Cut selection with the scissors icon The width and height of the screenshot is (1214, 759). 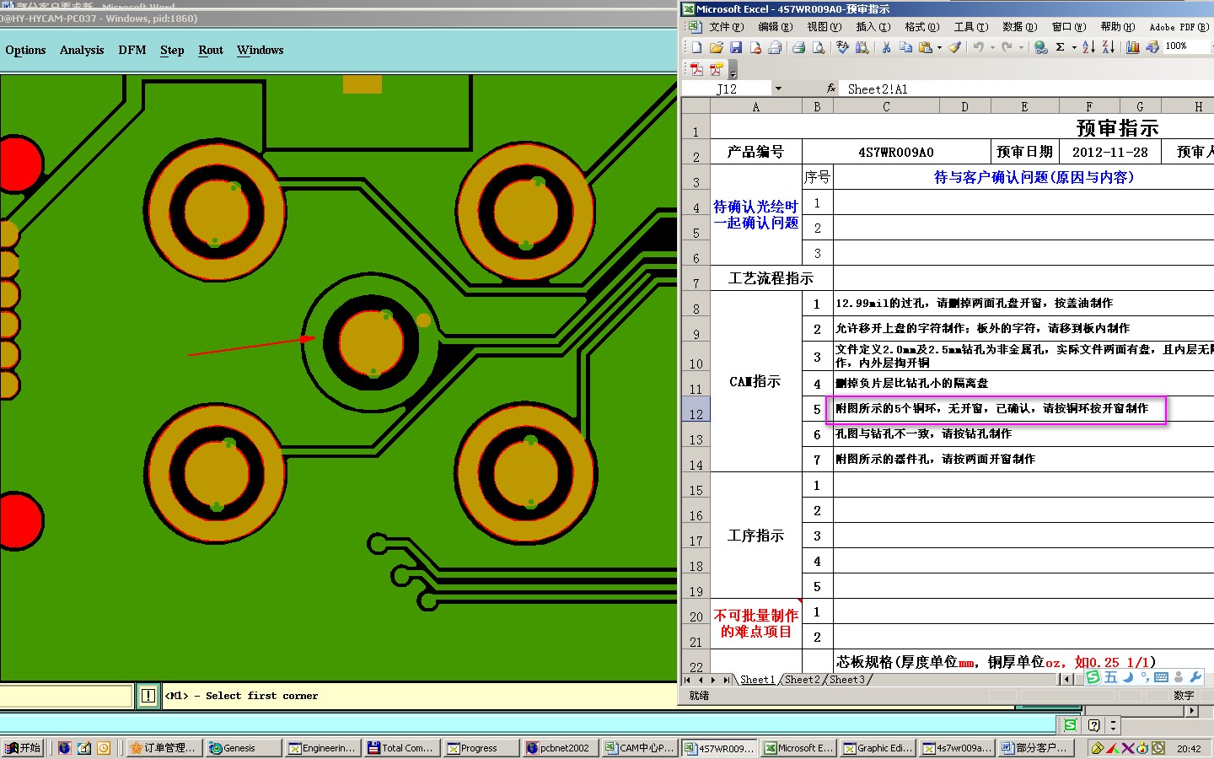(x=886, y=47)
